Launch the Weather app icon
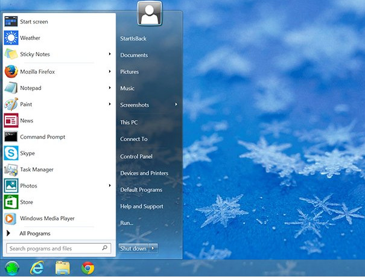Image resolution: width=365 pixels, height=277 pixels. (11, 37)
